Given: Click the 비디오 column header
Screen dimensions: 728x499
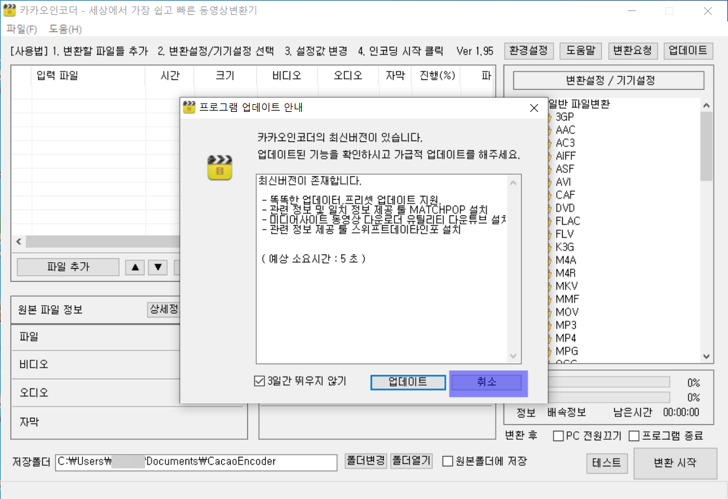Looking at the screenshot, I should [x=287, y=75].
